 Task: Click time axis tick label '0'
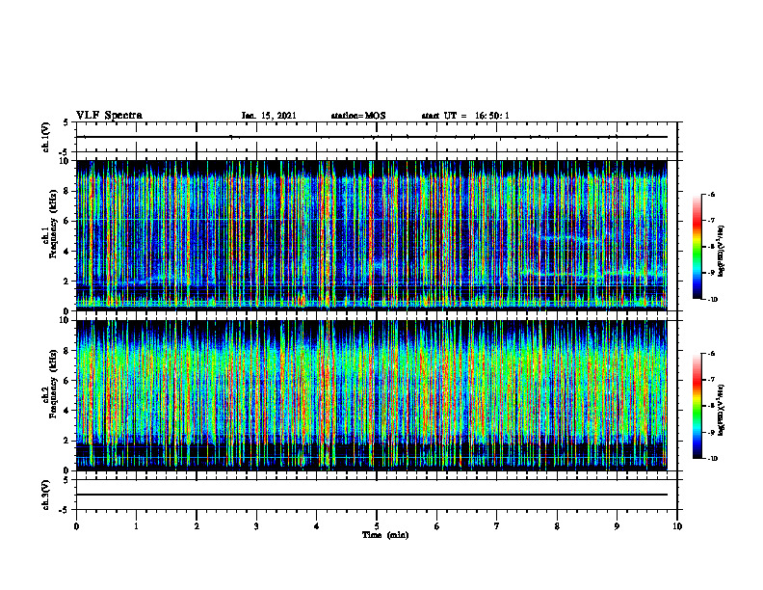(x=76, y=526)
